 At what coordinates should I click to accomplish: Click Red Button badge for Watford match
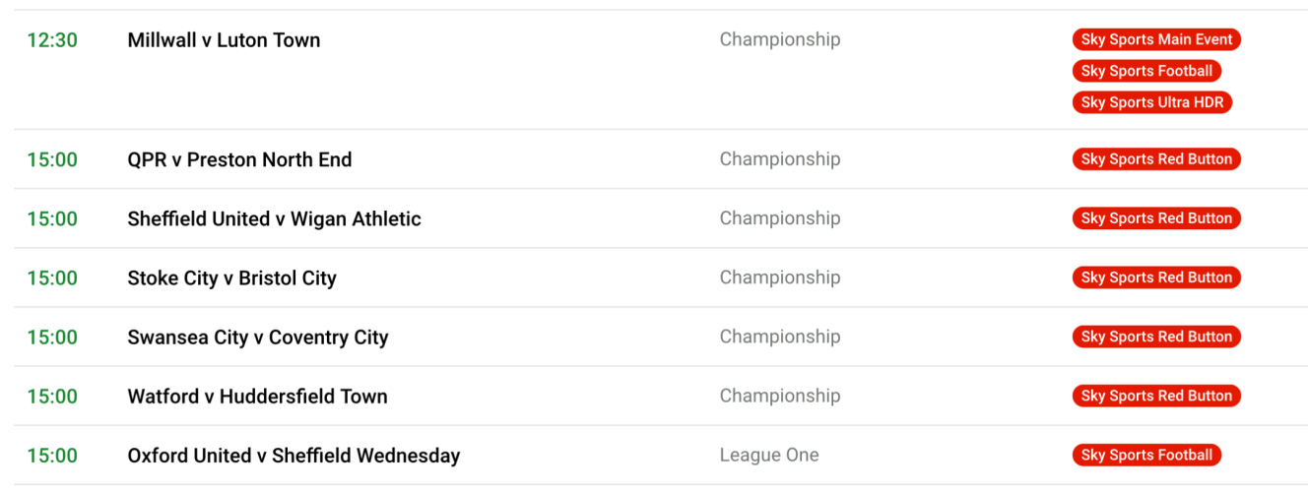click(1156, 396)
